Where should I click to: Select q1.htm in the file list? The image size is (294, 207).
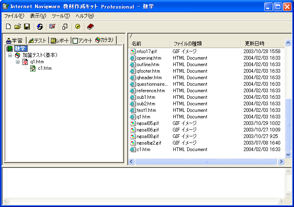(x=144, y=117)
